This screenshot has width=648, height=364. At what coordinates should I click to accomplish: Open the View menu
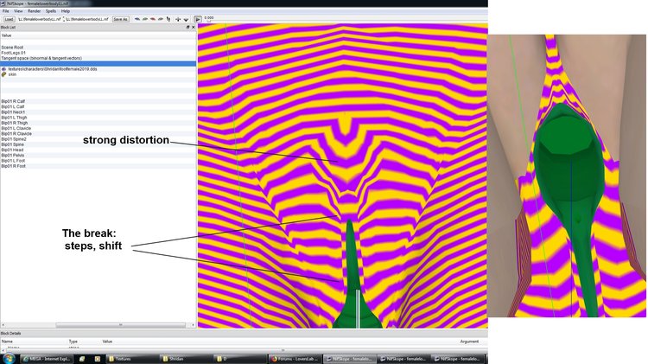pyautogui.click(x=19, y=11)
